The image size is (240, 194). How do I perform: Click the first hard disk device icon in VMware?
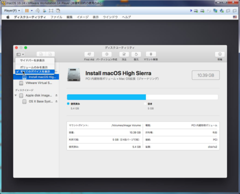click(x=196, y=11)
